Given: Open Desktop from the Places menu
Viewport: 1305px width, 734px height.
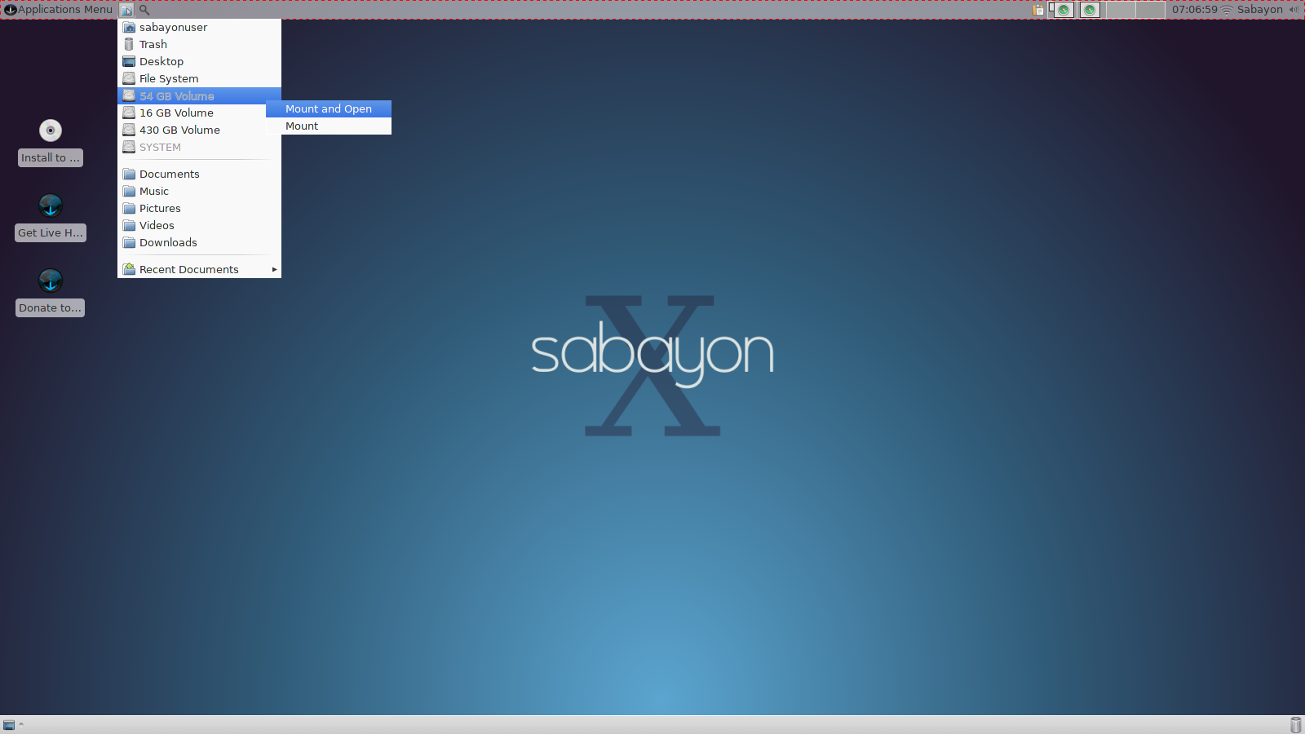Looking at the screenshot, I should (199, 61).
